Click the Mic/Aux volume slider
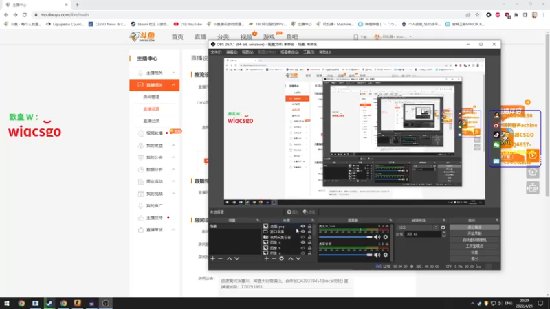The height and width of the screenshot is (309, 550). click(346, 237)
